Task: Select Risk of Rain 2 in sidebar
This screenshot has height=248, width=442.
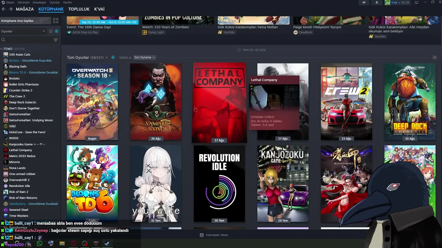Action: click(19, 192)
